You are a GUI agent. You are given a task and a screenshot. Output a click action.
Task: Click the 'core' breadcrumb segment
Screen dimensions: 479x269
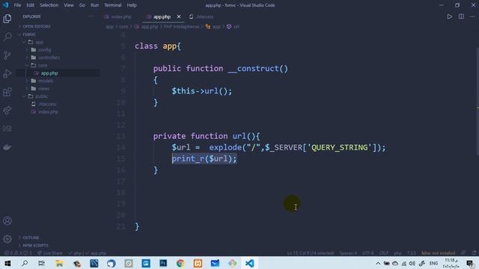click(123, 27)
